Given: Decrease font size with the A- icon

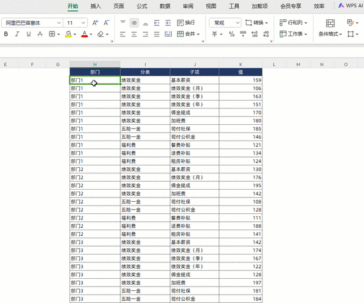Looking at the screenshot, I should click(x=106, y=22).
